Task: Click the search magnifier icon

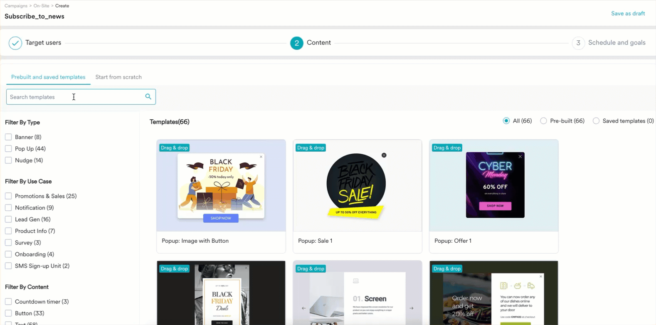Action: 148,96
